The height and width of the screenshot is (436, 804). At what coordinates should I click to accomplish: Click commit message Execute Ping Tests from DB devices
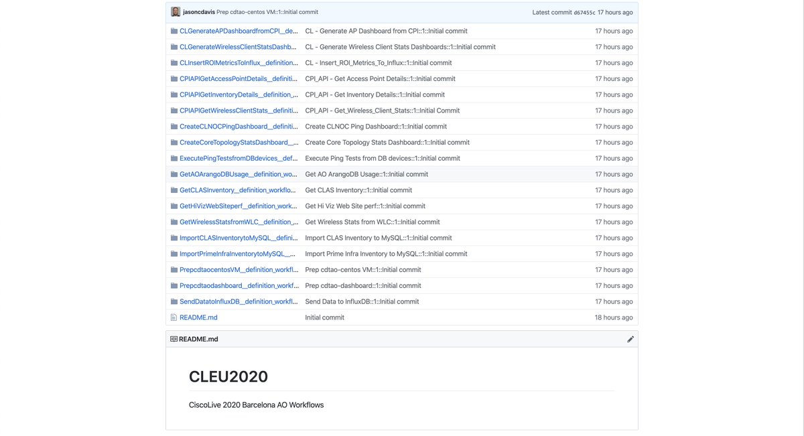coord(383,158)
